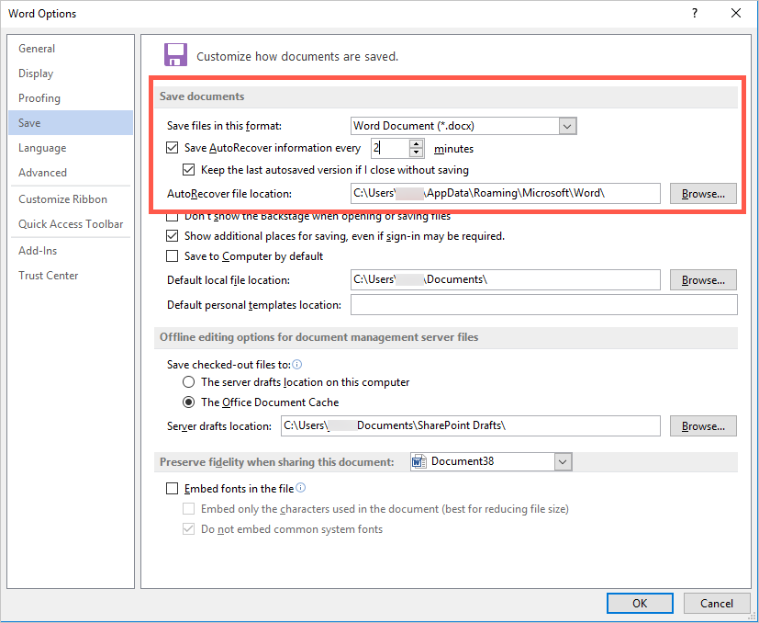Click the Help question mark button
Viewport: 759px width, 623px height.
[x=694, y=13]
